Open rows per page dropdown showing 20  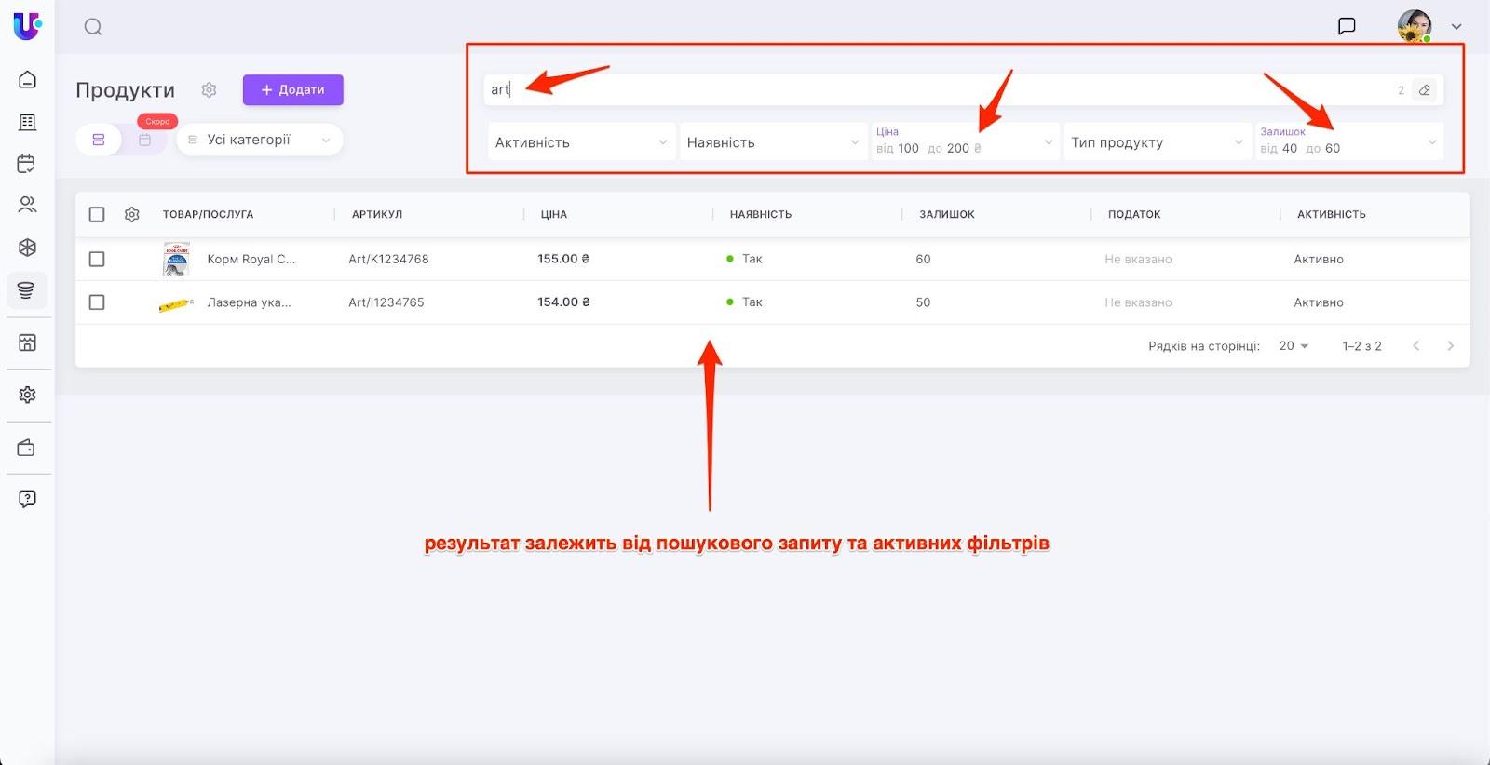coord(1294,346)
